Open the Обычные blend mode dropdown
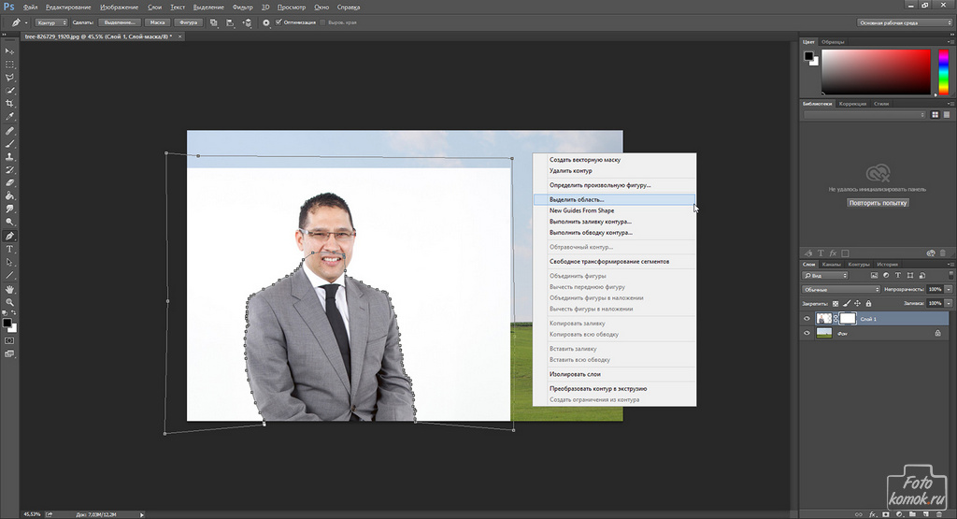Image resolution: width=957 pixels, height=519 pixels. [841, 290]
